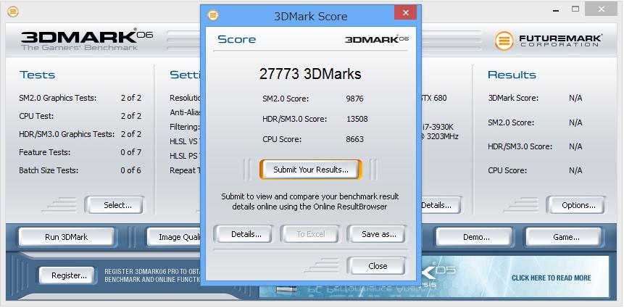Open Details in the score dialog
The image size is (624, 308).
[246, 234]
